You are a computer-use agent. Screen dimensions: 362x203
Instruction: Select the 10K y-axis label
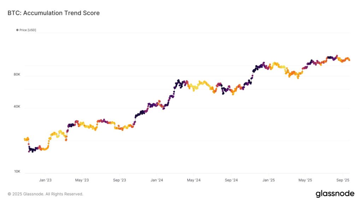[x=17, y=172]
